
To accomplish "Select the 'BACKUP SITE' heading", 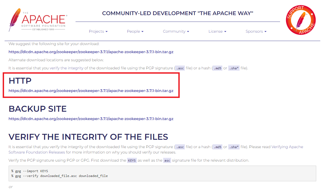I will point(38,109).
